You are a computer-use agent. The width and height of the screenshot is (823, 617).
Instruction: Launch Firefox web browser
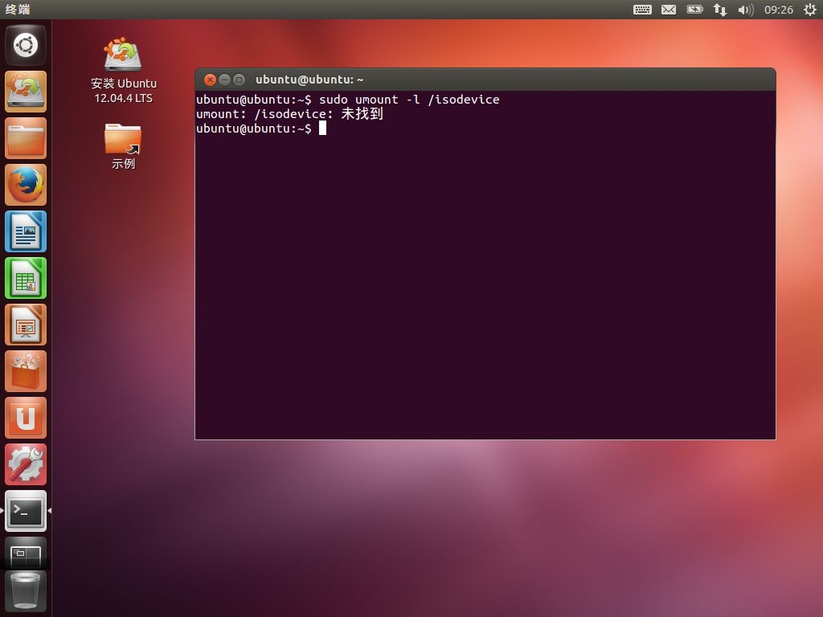click(26, 185)
